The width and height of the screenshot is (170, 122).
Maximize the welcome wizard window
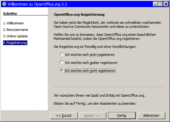click(160, 4)
